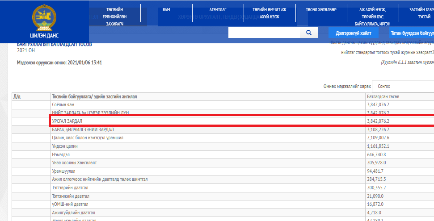The width and height of the screenshot is (434, 221).
Task: Click the Татан буугдсан байгууллага button
Action: 411,33
